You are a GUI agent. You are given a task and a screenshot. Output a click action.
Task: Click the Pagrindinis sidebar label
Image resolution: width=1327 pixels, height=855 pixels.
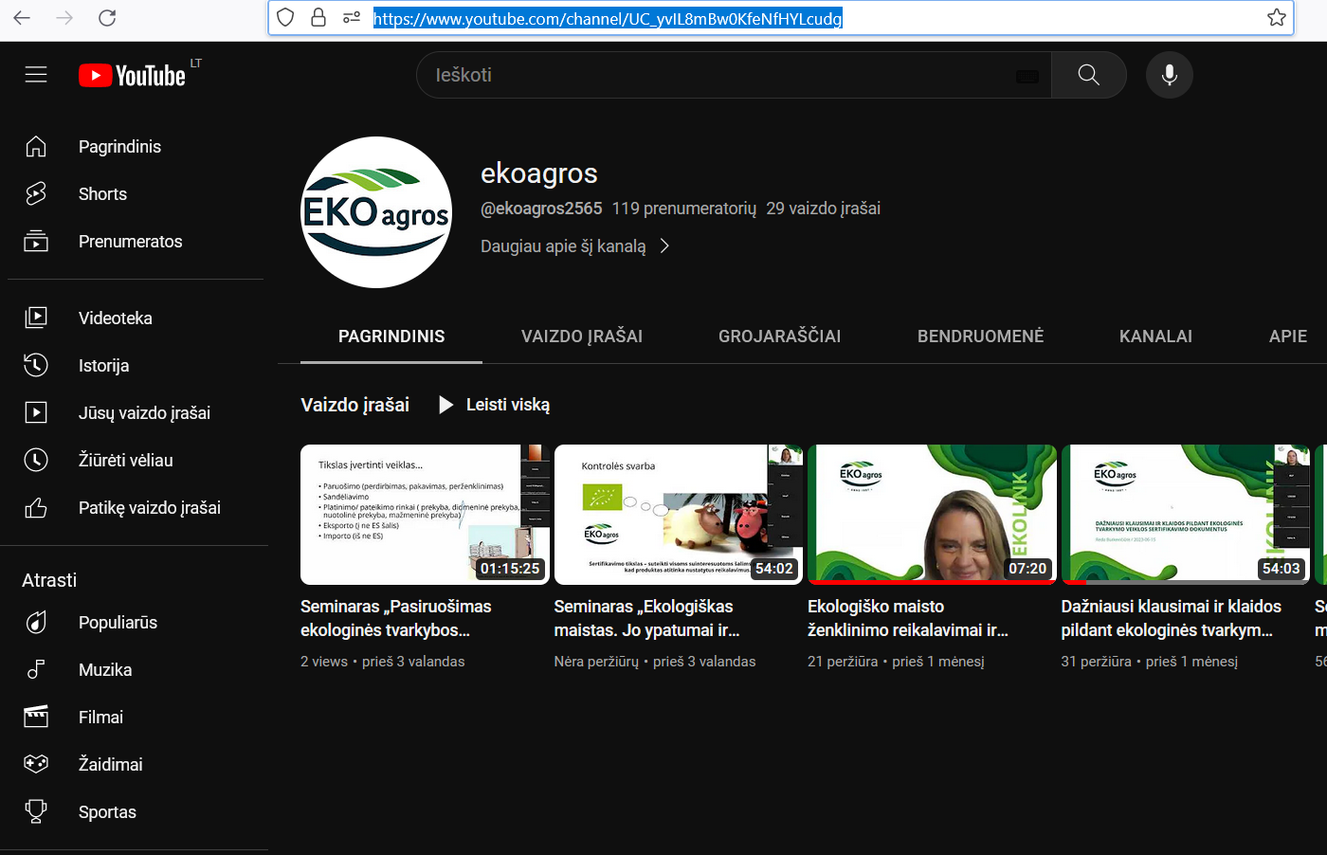pyautogui.click(x=119, y=147)
